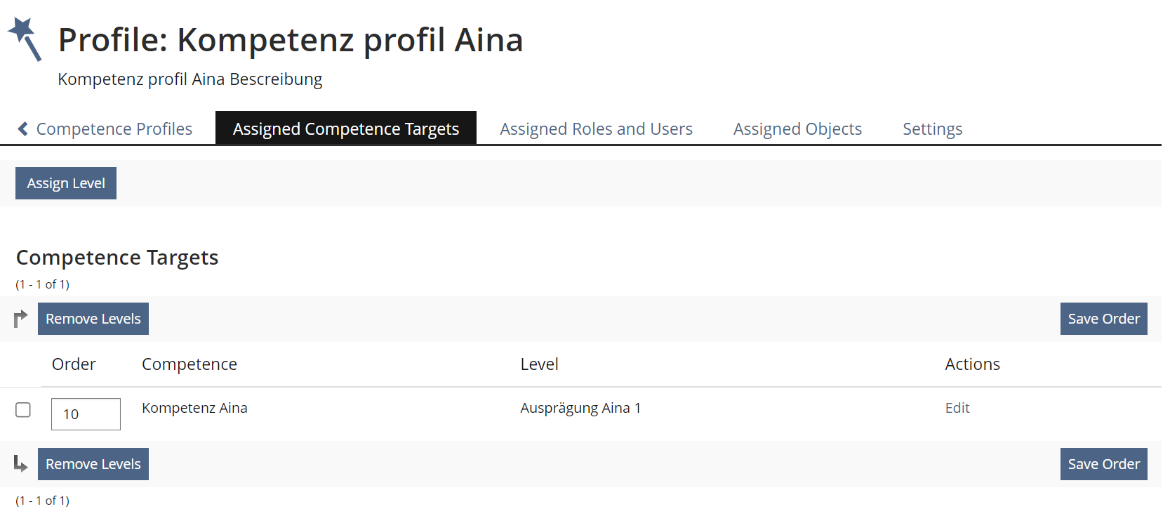
Task: Click the top Remove Levels button
Action: pos(93,319)
